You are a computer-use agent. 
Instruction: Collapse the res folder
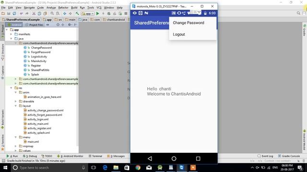coord(11,88)
